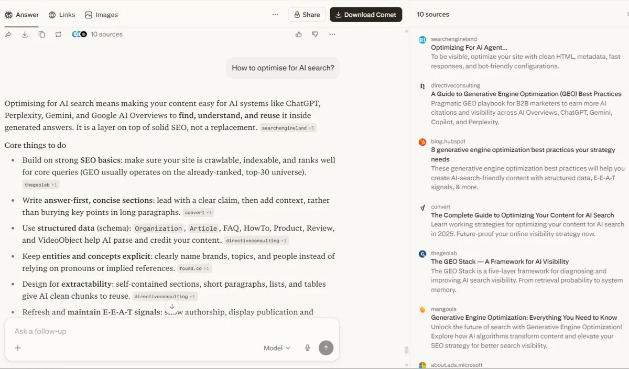Give the answer a thumbs up
Screen dimensions: 629x369
click(x=298, y=34)
